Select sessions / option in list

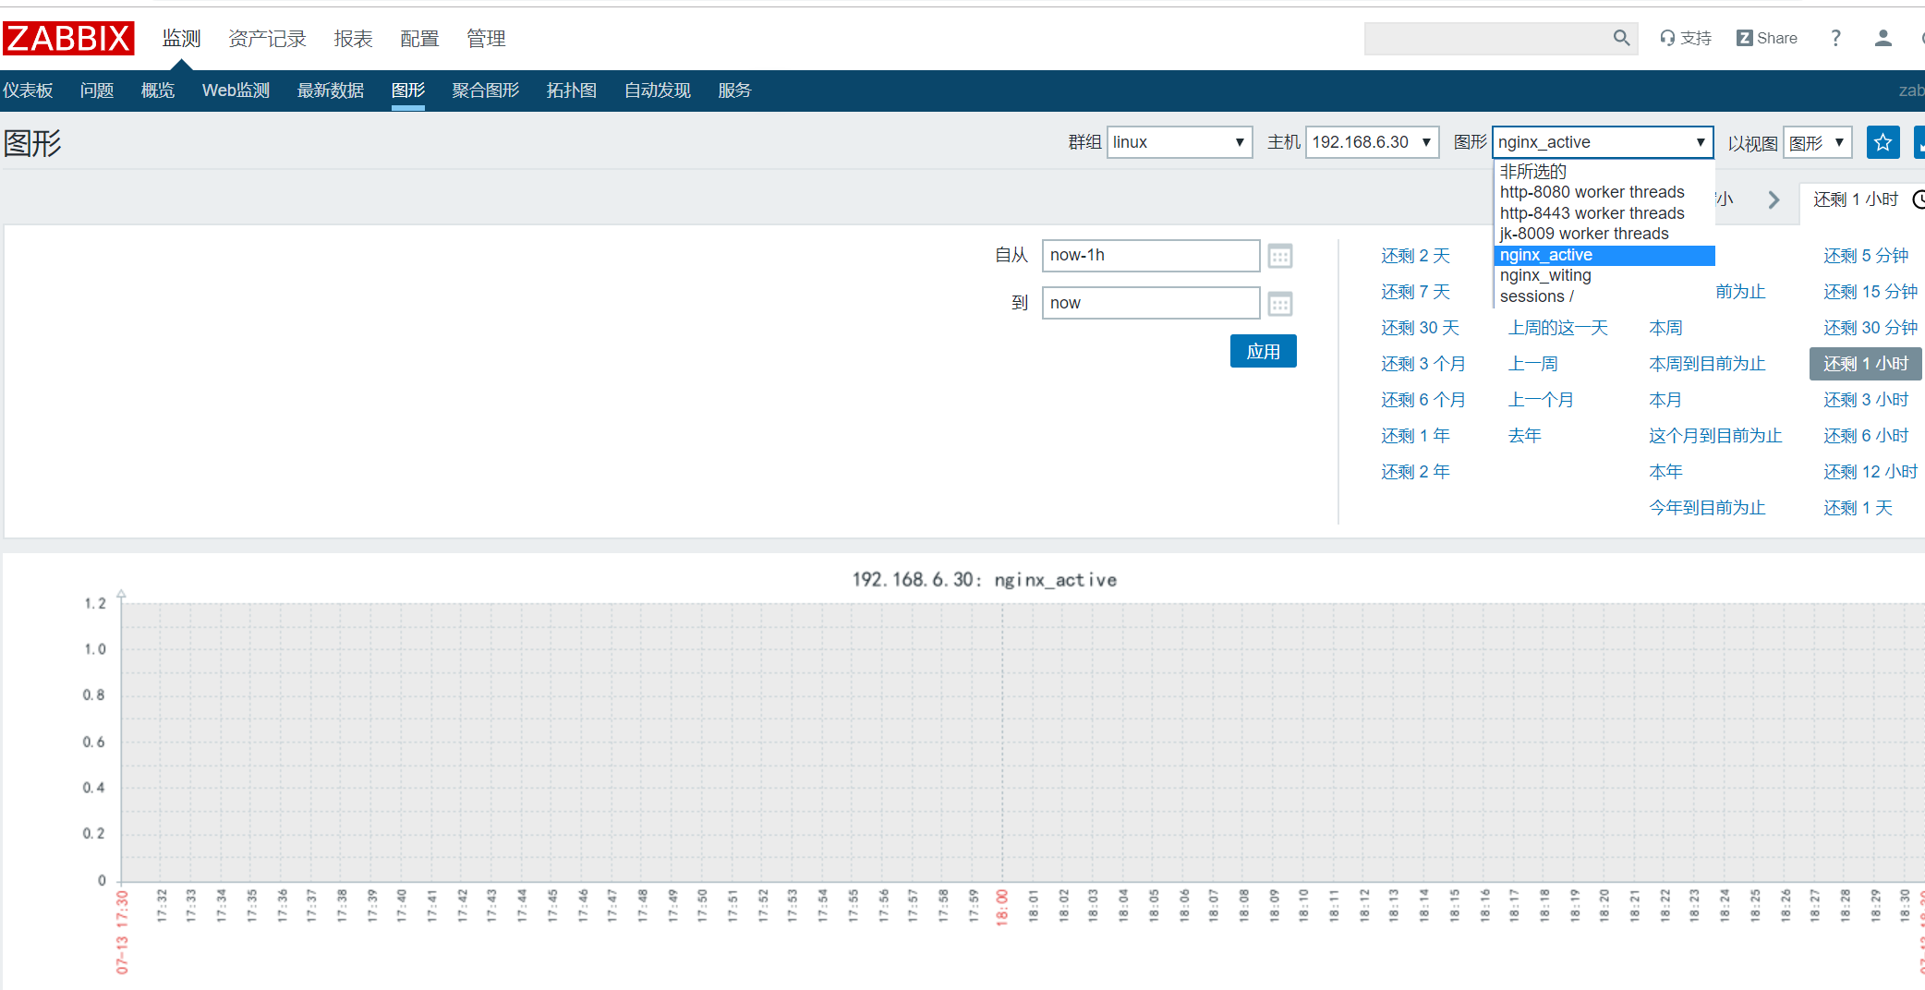click(1604, 296)
